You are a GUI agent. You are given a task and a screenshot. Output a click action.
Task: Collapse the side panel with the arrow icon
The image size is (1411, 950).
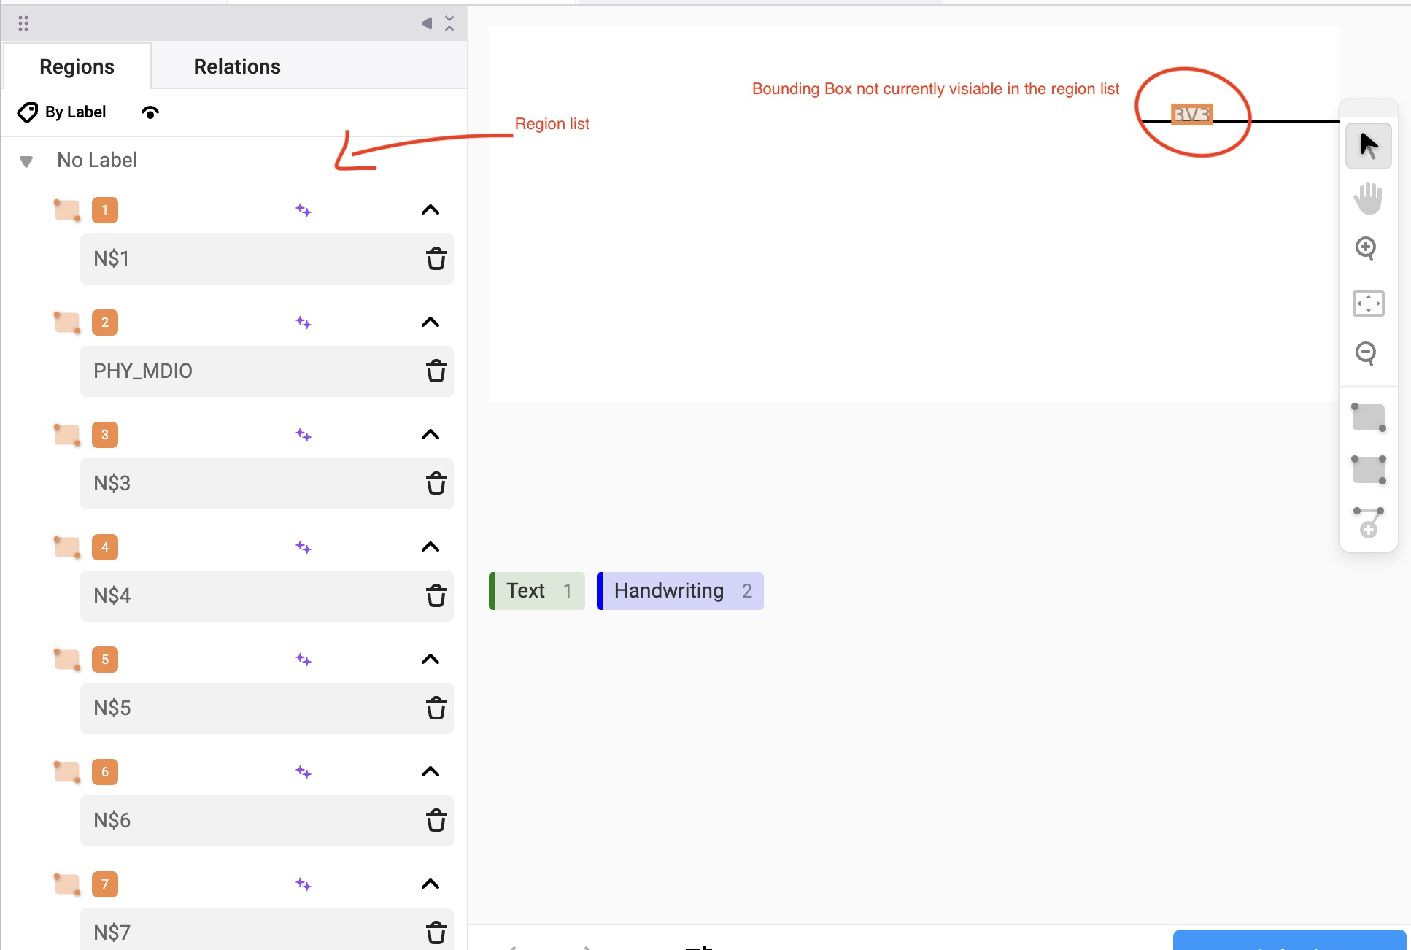tap(426, 23)
